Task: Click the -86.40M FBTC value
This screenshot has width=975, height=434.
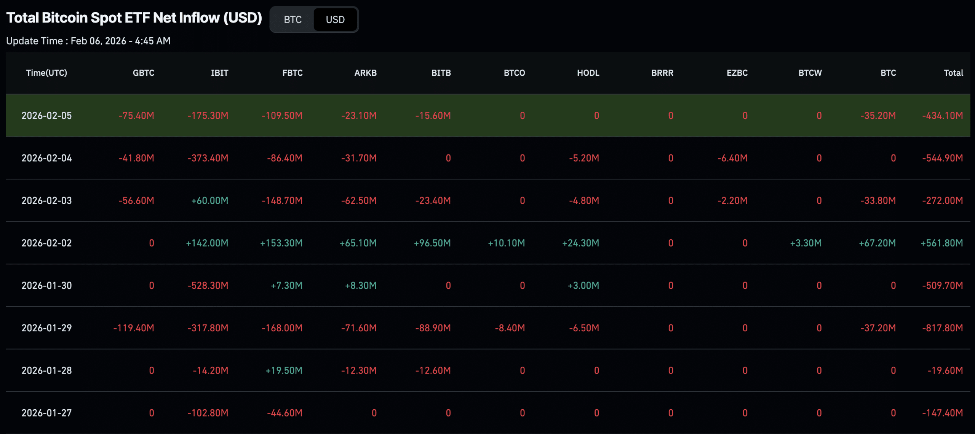Action: click(x=285, y=158)
